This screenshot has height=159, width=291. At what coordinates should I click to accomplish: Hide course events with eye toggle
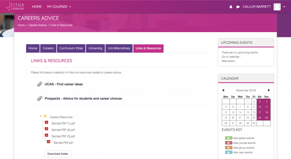pos(228,143)
